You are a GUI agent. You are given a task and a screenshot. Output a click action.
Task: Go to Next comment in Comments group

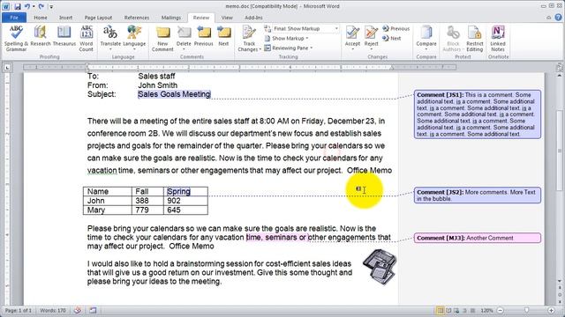pyautogui.click(x=223, y=36)
